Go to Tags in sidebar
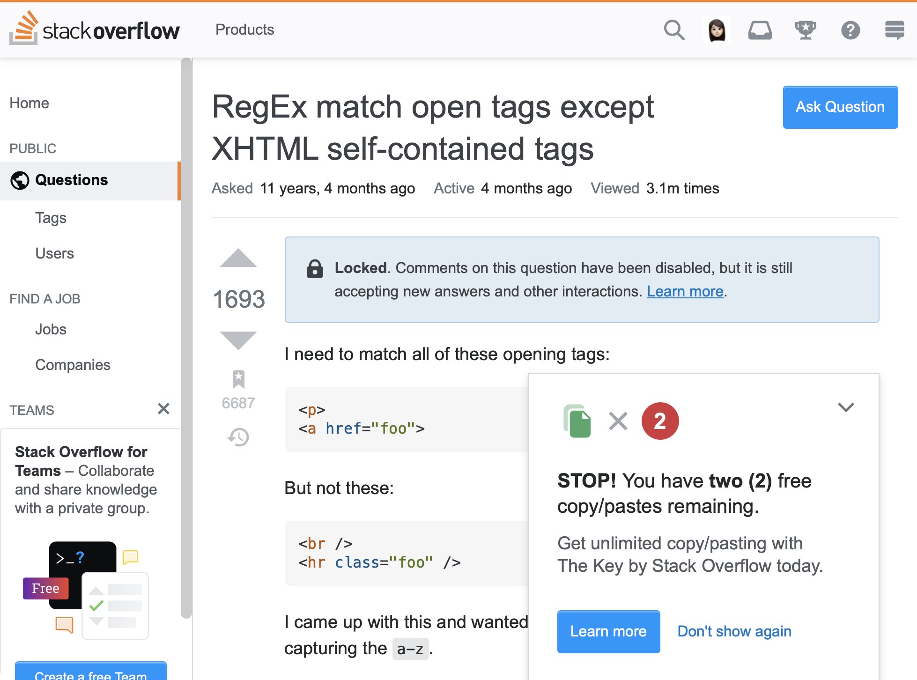 [x=51, y=218]
